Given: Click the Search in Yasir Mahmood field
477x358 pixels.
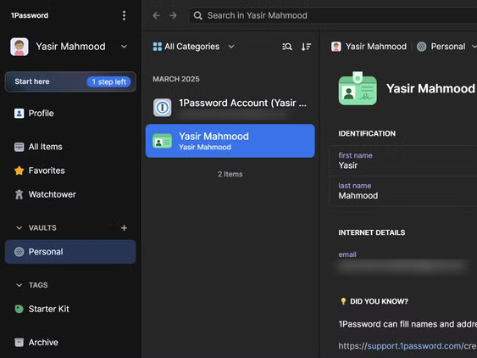Looking at the screenshot, I should (x=333, y=15).
